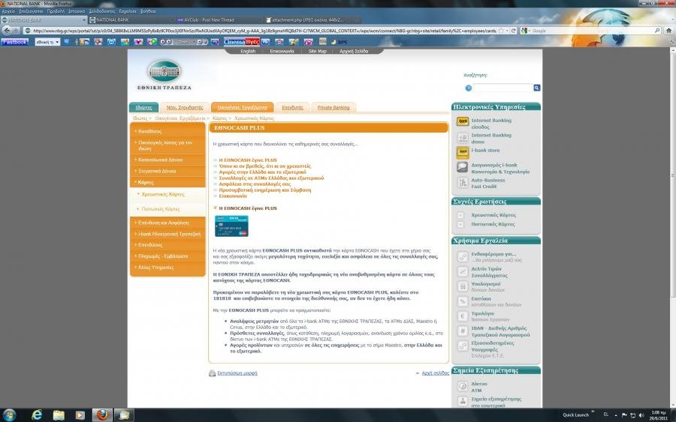Click the IBAN hash icon
Screen dimensions: 676x422
click(463, 331)
